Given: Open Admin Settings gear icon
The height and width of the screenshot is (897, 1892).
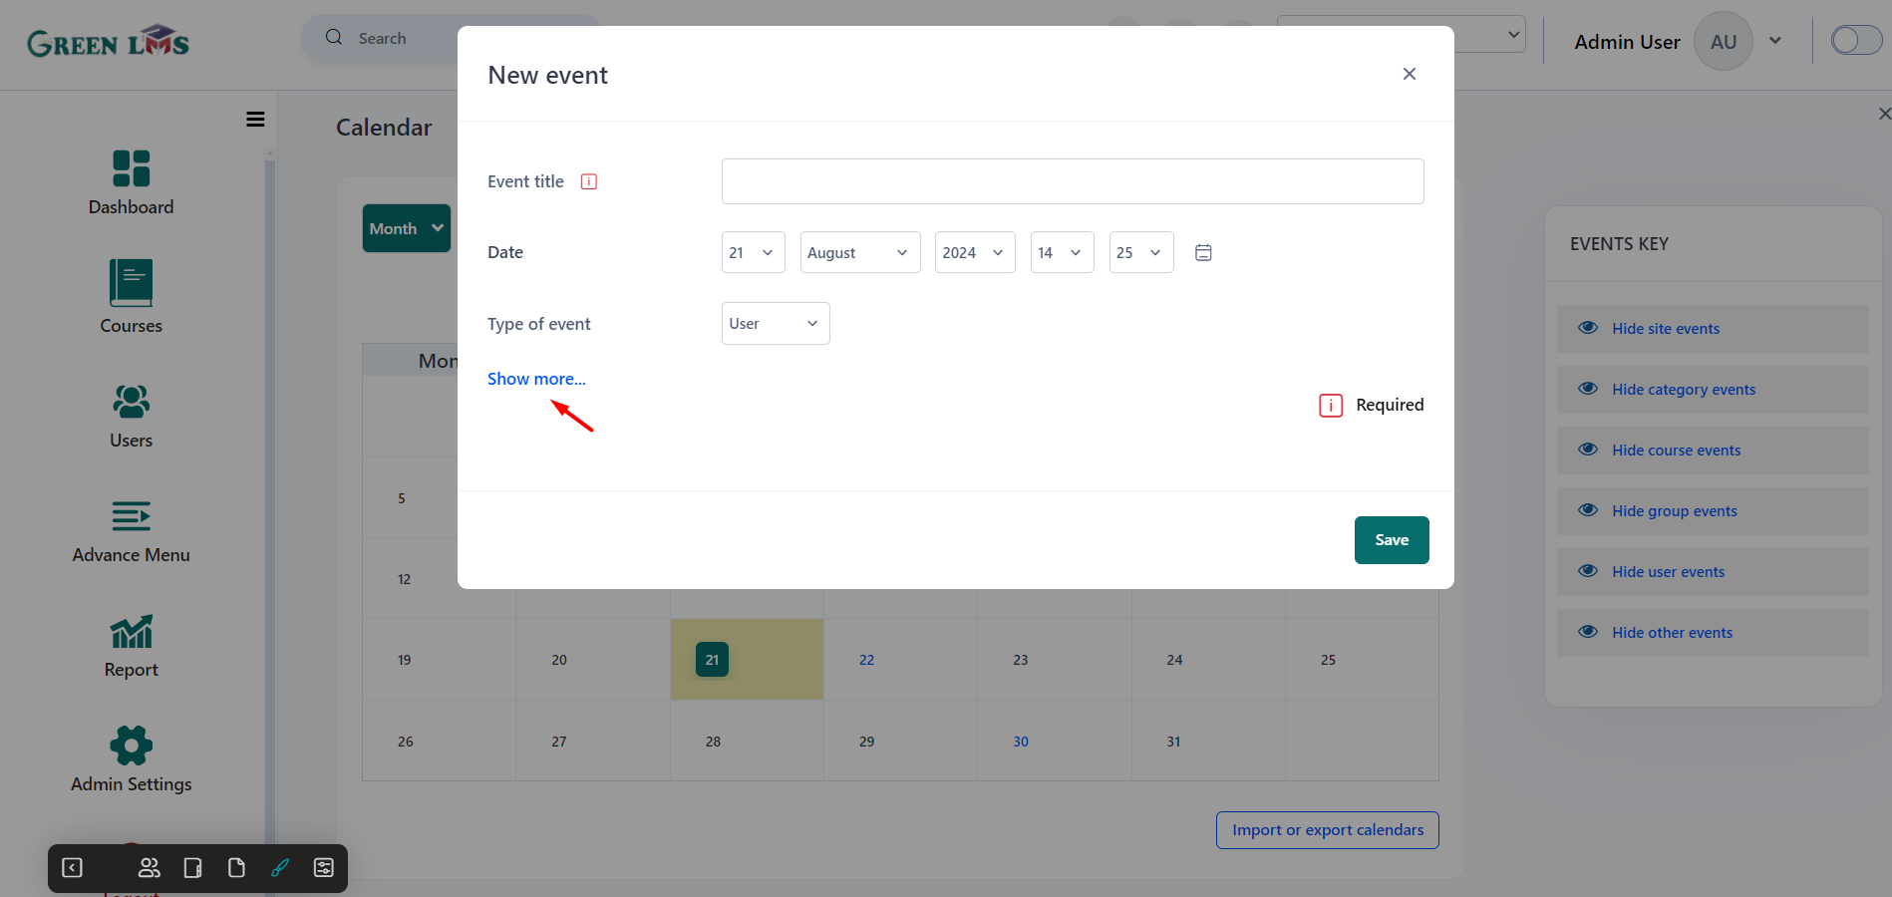Looking at the screenshot, I should 131,746.
